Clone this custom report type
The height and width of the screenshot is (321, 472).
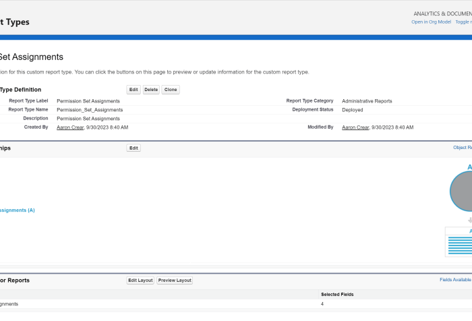coord(171,90)
